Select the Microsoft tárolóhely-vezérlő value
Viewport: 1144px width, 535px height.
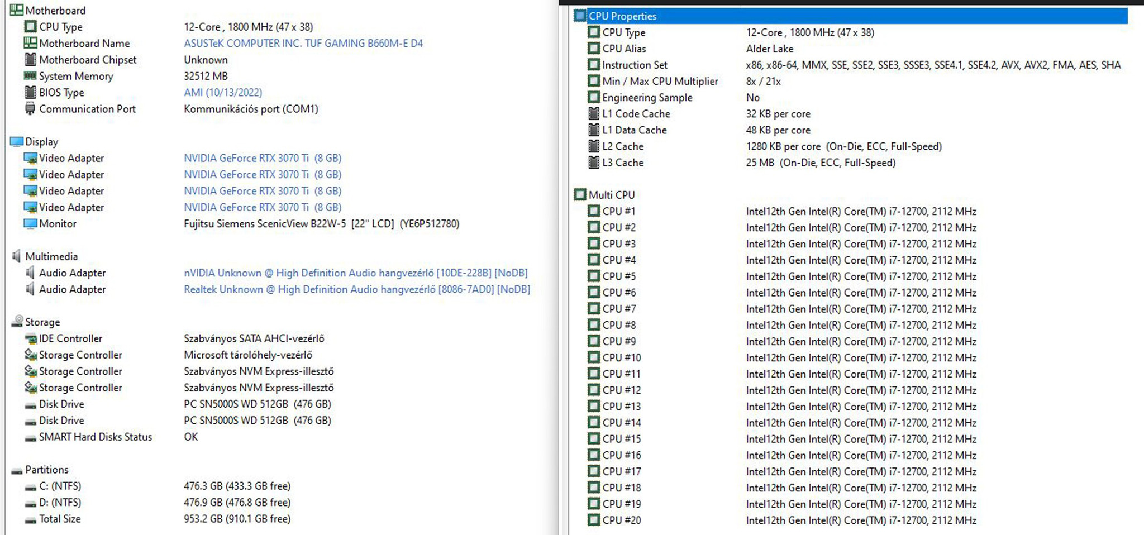248,355
